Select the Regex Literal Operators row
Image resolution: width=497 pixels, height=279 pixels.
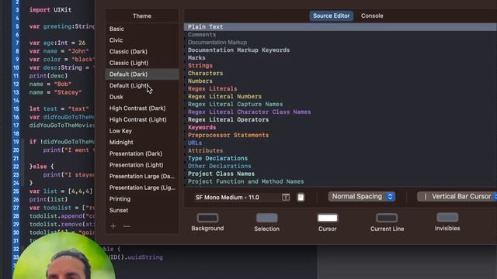pos(340,120)
